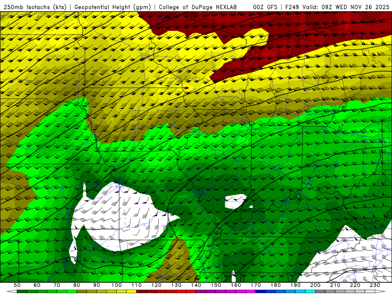Click the '220' label on the color scale
Screen dimensions: 392x294
coord(355,285)
